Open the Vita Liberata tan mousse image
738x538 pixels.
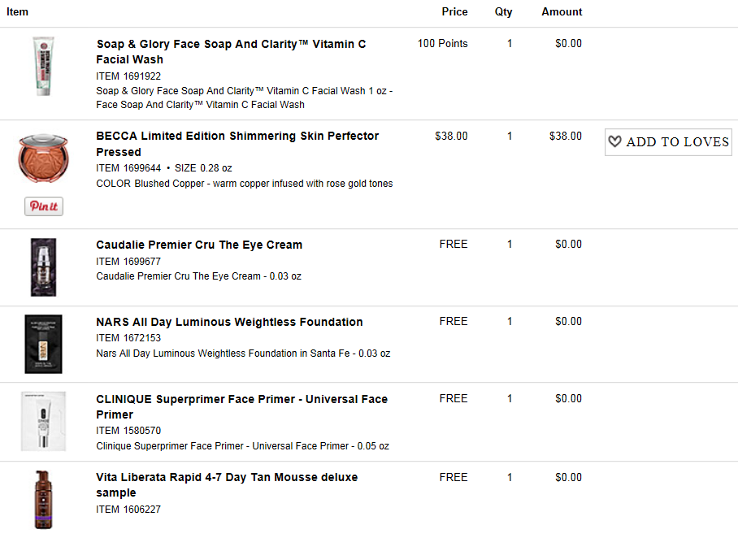tap(43, 500)
